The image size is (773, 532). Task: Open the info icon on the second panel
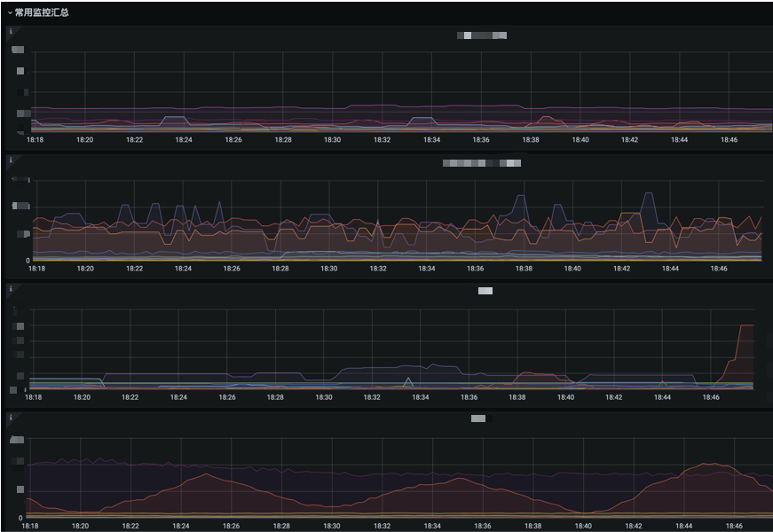(11, 161)
